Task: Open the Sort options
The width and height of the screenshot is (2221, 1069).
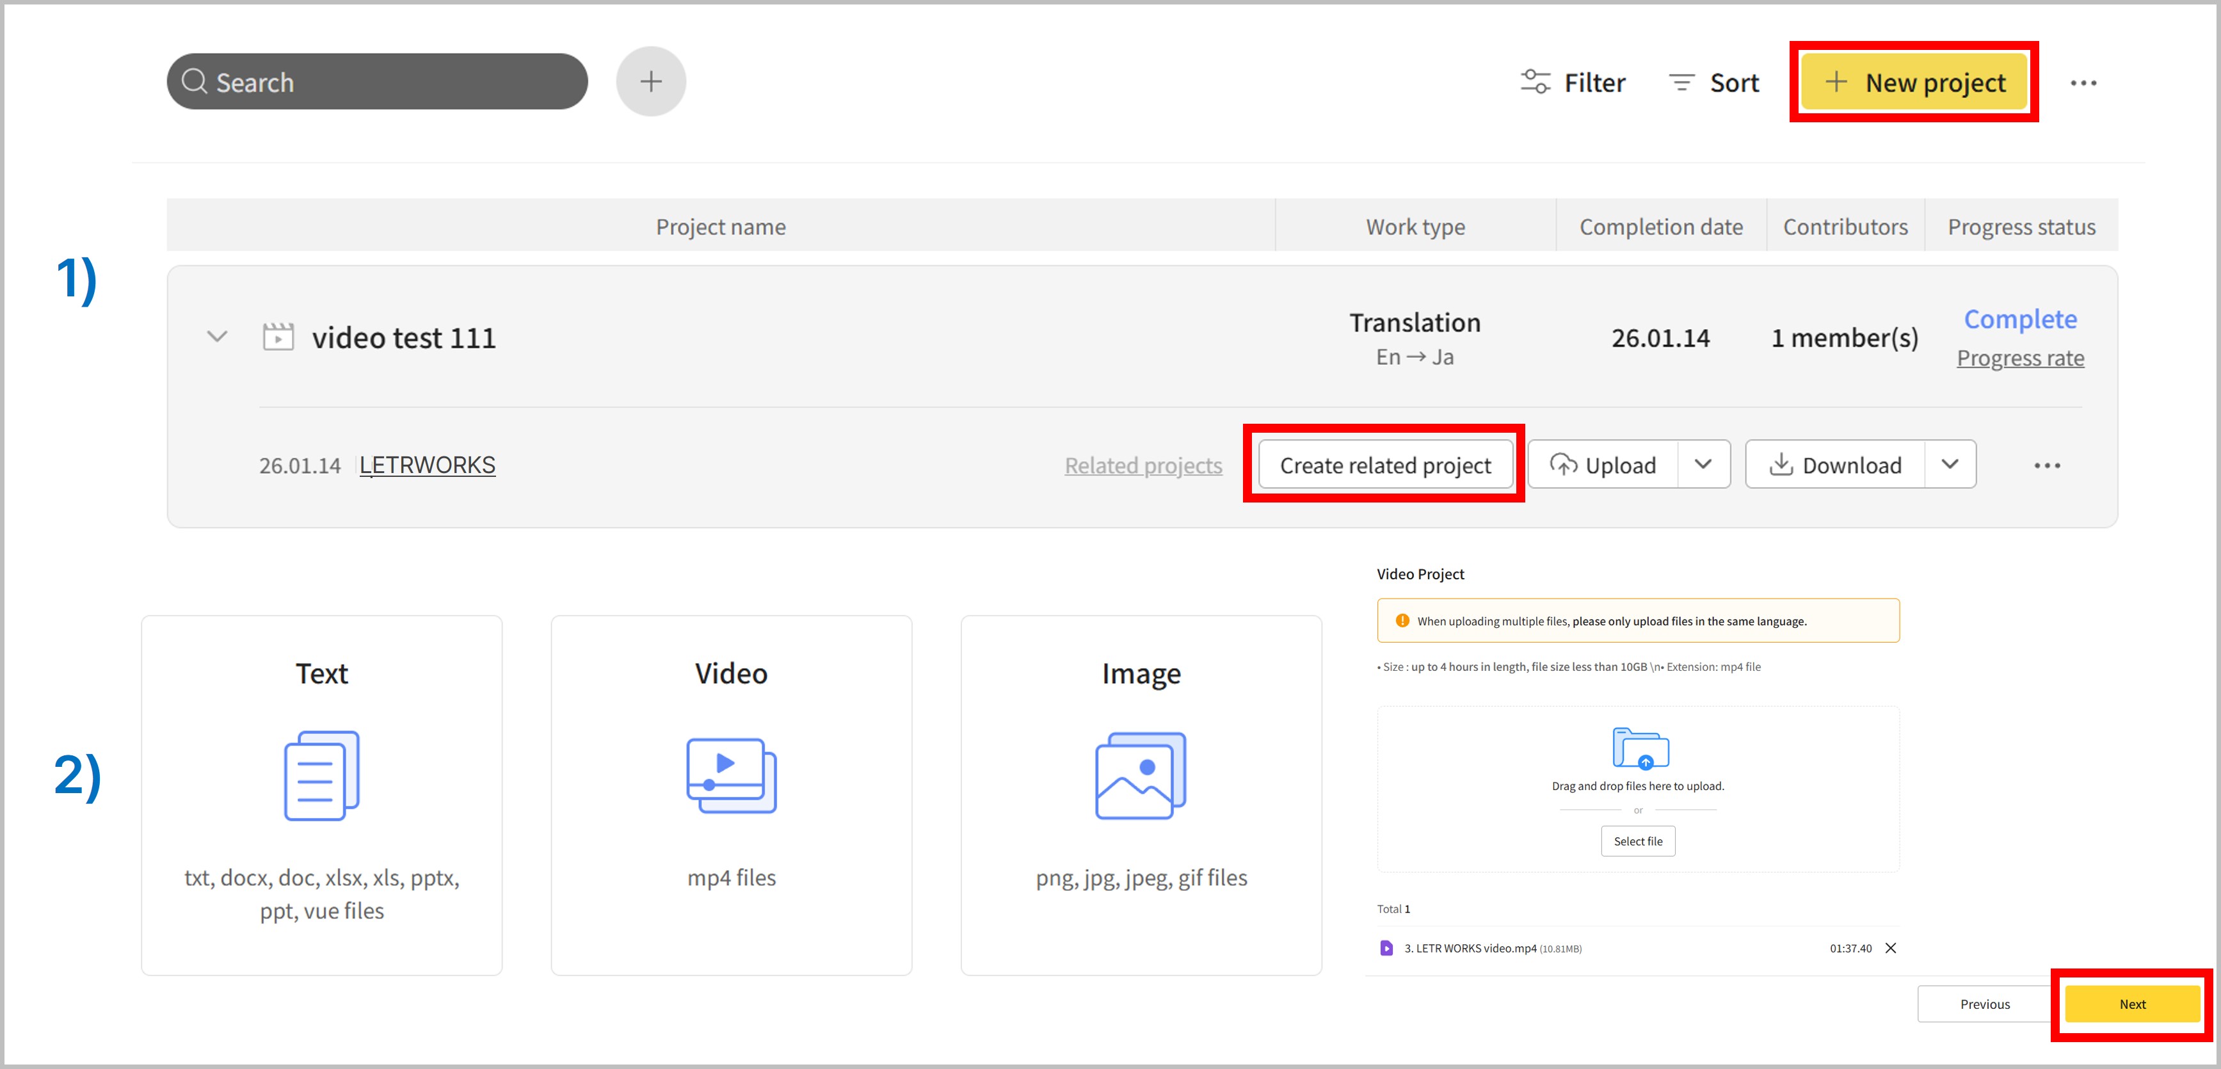Action: click(x=1714, y=83)
